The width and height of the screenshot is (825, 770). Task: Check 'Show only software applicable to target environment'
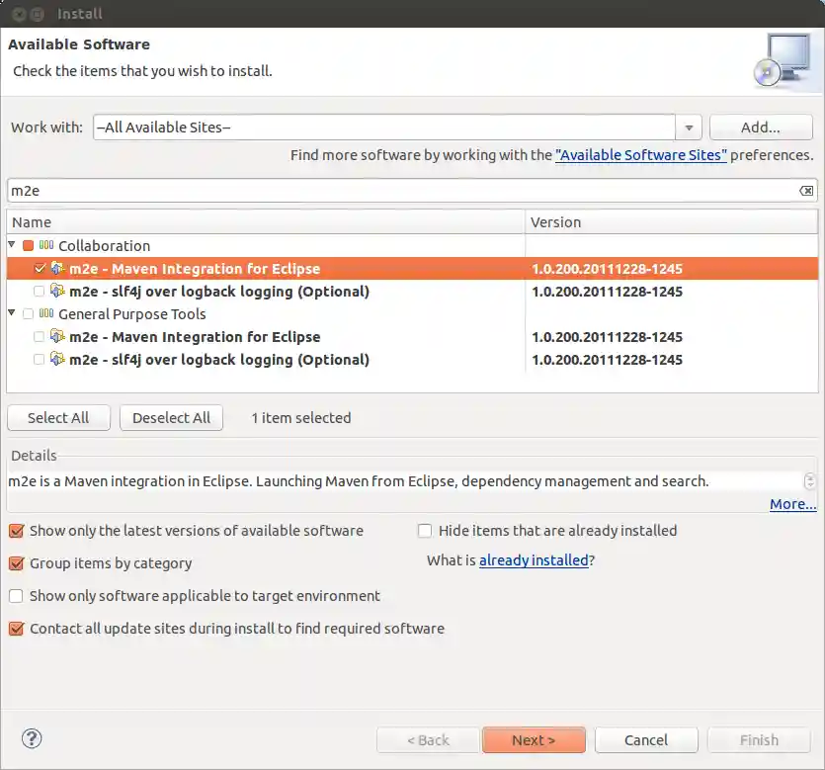click(x=16, y=596)
